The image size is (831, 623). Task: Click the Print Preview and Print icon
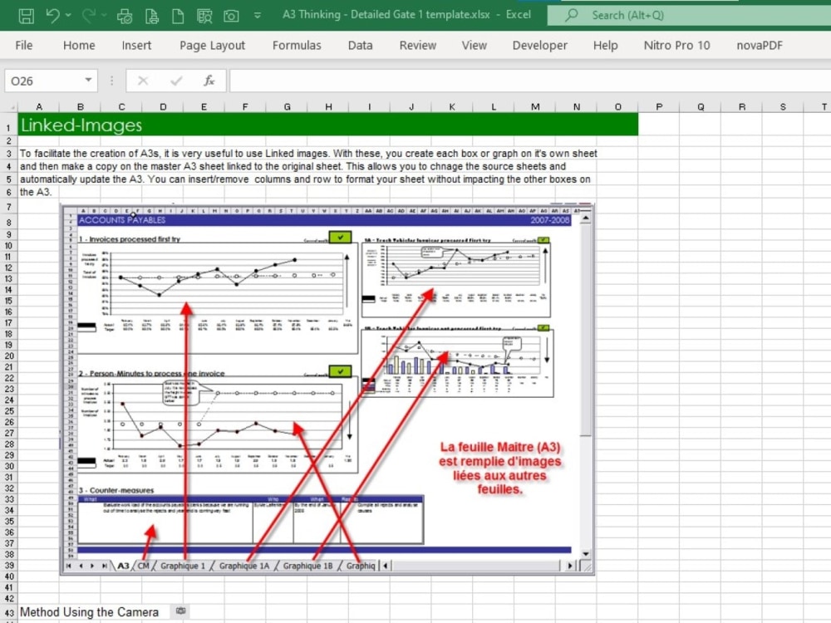coord(125,16)
